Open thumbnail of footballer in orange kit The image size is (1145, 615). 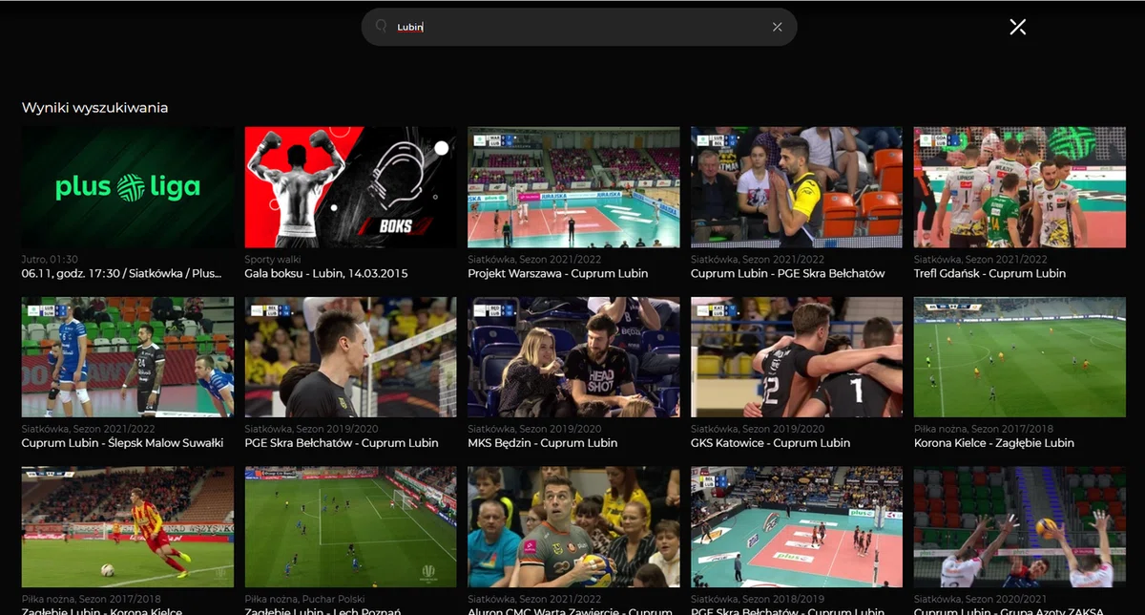tap(128, 527)
